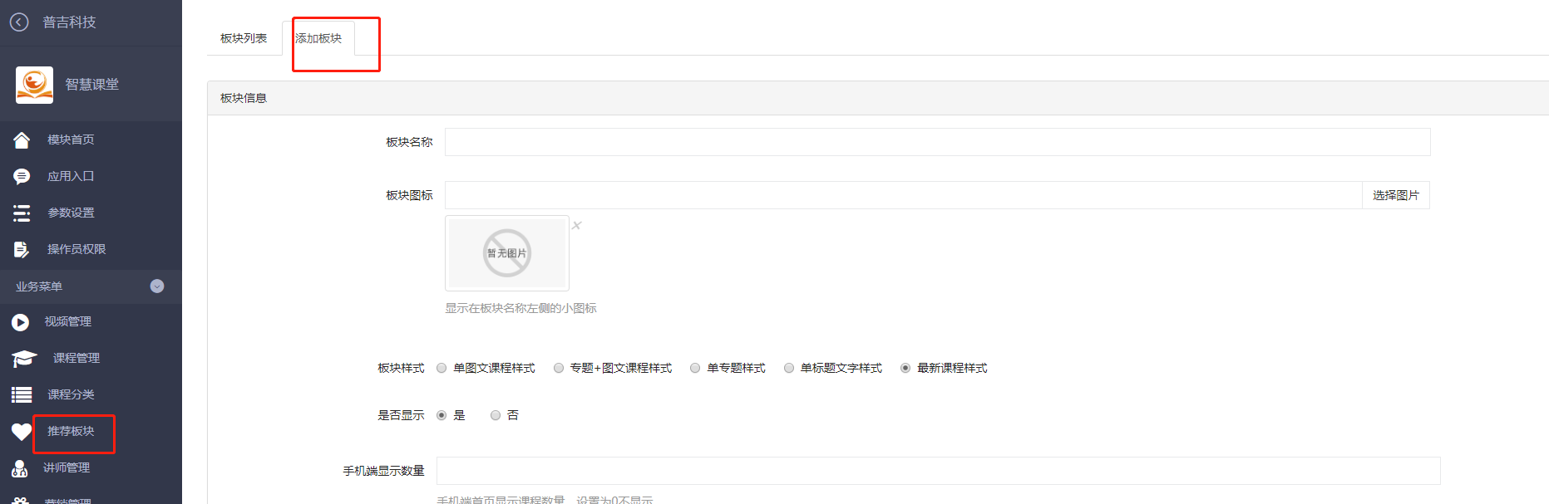This screenshot has height=504, width=1549.
Task: Select 单图文课程样式 radio option
Action: tap(442, 368)
